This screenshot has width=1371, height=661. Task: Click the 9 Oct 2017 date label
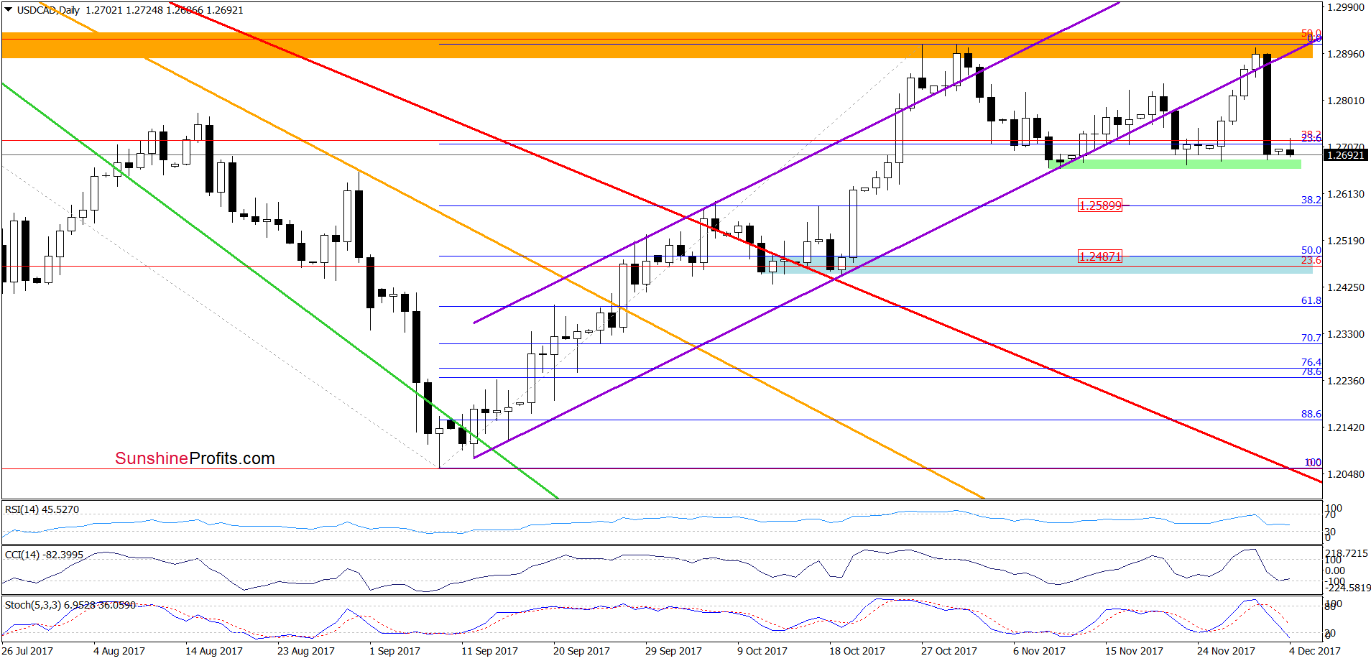(762, 651)
